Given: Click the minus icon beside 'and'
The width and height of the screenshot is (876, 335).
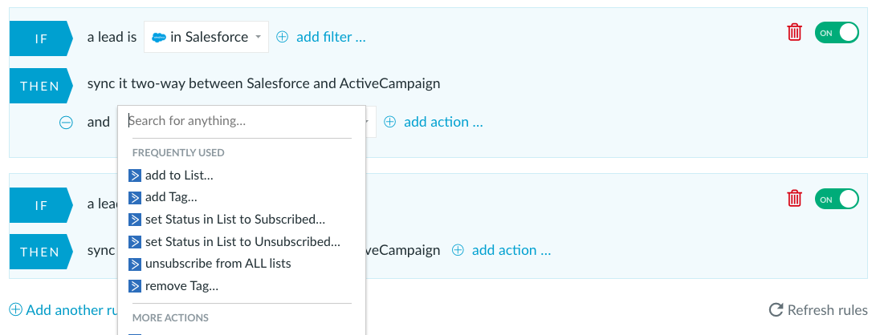Looking at the screenshot, I should 66,122.
